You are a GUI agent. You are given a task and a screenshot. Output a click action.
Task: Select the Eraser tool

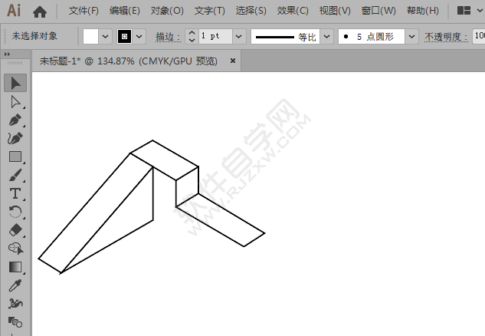pyautogui.click(x=15, y=230)
